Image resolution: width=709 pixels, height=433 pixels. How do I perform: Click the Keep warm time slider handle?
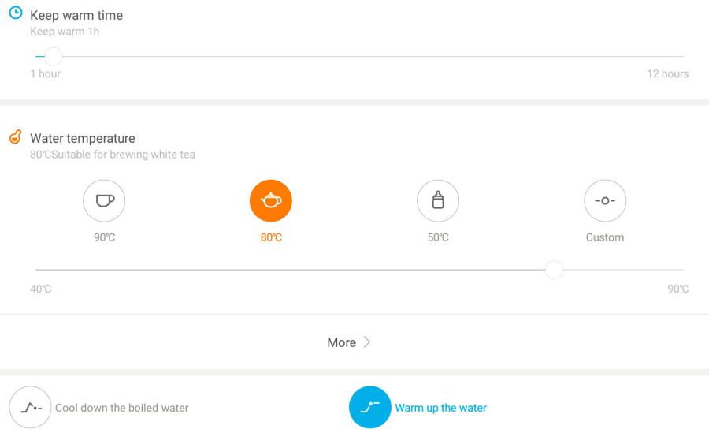(54, 57)
